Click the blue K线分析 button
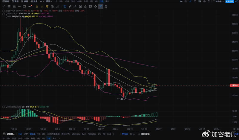 click(x=229, y=1)
